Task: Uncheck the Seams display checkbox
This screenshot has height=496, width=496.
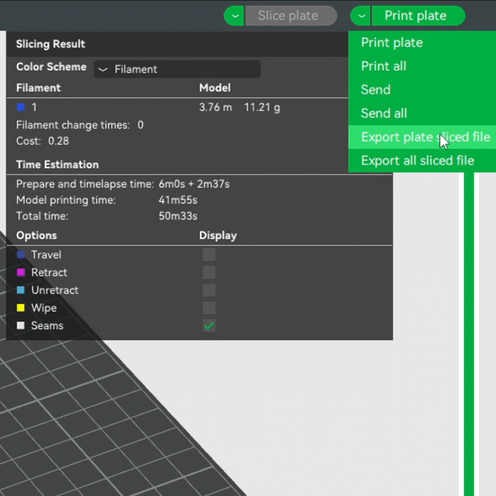Action: 209,326
